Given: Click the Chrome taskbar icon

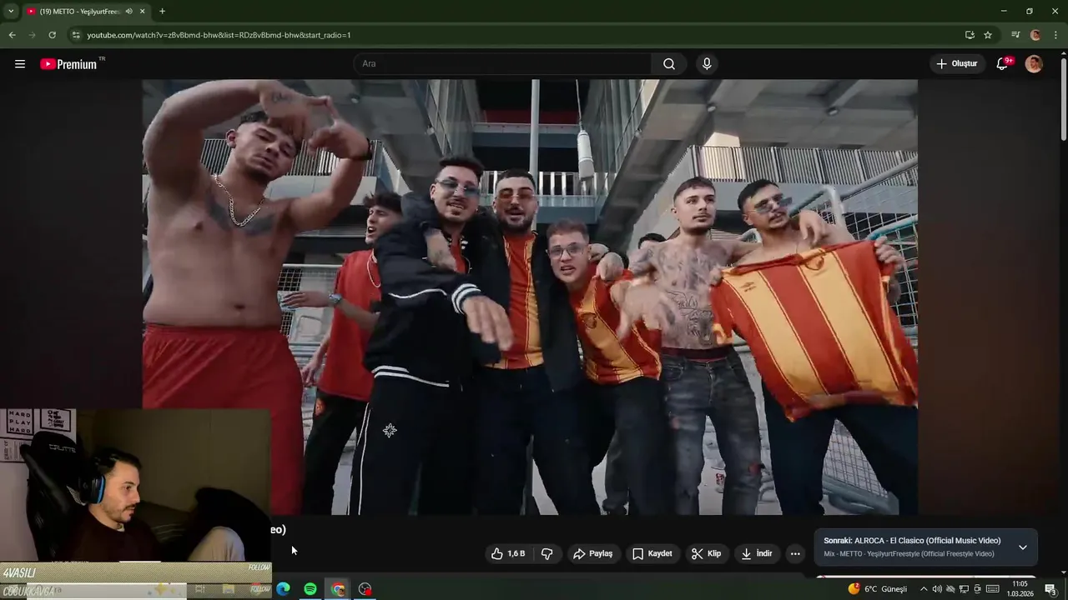Looking at the screenshot, I should [x=338, y=589].
